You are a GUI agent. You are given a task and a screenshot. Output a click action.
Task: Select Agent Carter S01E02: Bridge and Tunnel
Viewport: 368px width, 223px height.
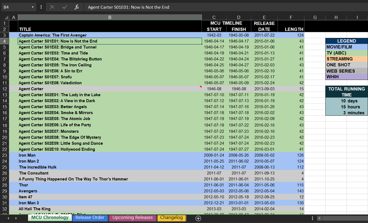[110, 47]
